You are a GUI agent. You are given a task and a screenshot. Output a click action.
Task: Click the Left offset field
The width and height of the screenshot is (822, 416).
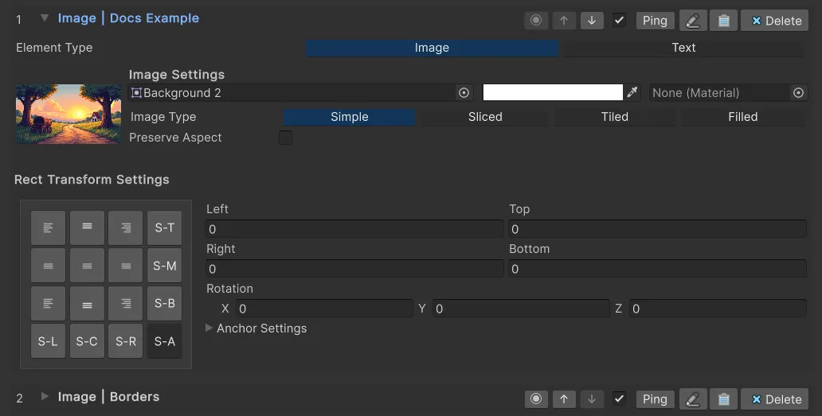(355, 228)
